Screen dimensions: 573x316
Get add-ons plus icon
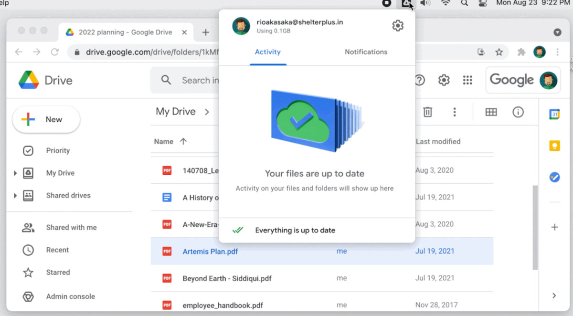click(x=554, y=227)
